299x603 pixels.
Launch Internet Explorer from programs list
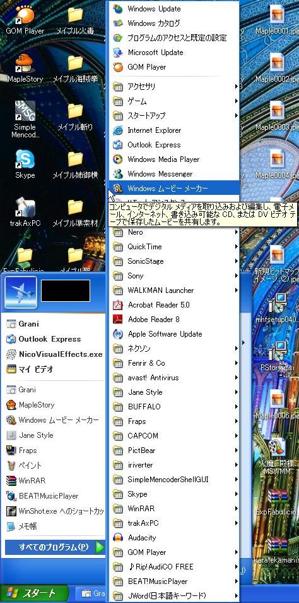[x=174, y=130]
